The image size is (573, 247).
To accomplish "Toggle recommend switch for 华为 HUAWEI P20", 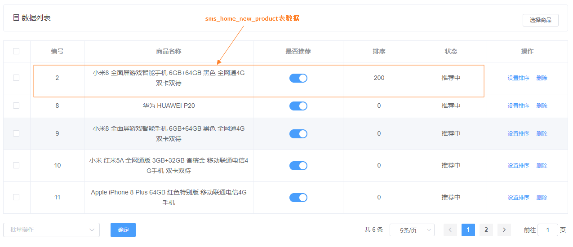I will pos(298,106).
